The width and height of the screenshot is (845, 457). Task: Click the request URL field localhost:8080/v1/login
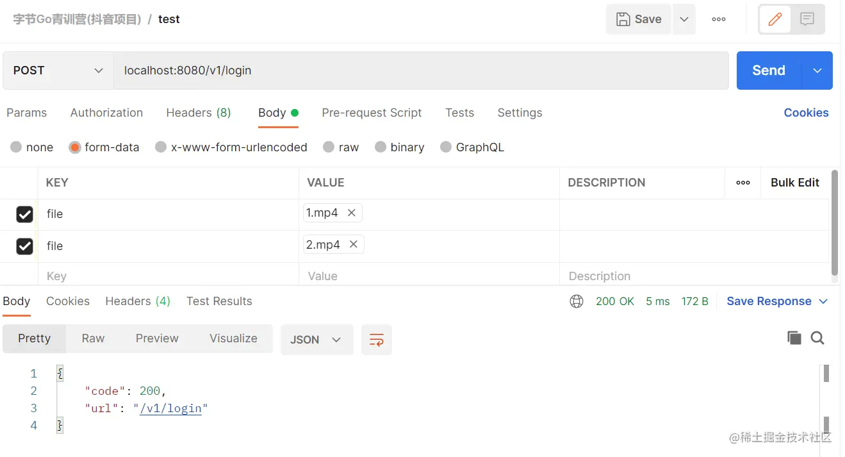tap(421, 71)
